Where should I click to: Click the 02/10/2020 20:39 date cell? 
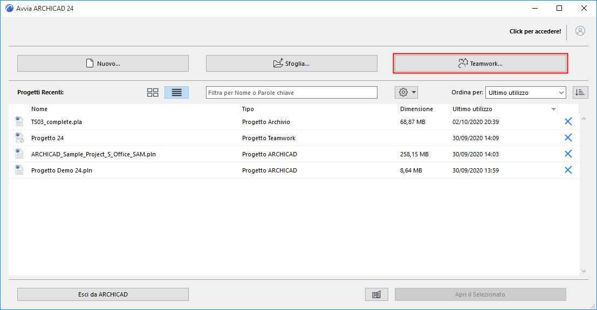pyautogui.click(x=476, y=122)
